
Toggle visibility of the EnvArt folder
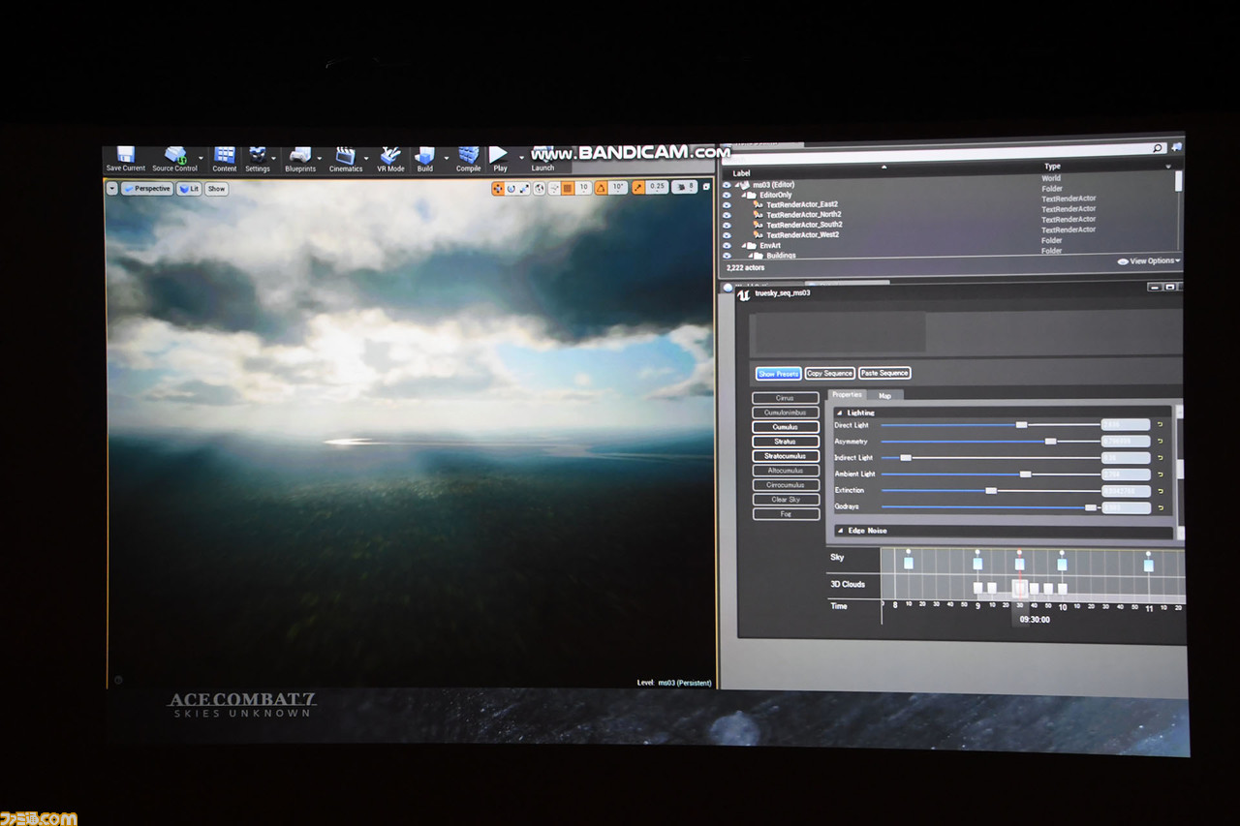click(727, 246)
